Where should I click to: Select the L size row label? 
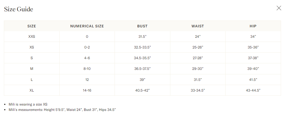tap(32, 80)
